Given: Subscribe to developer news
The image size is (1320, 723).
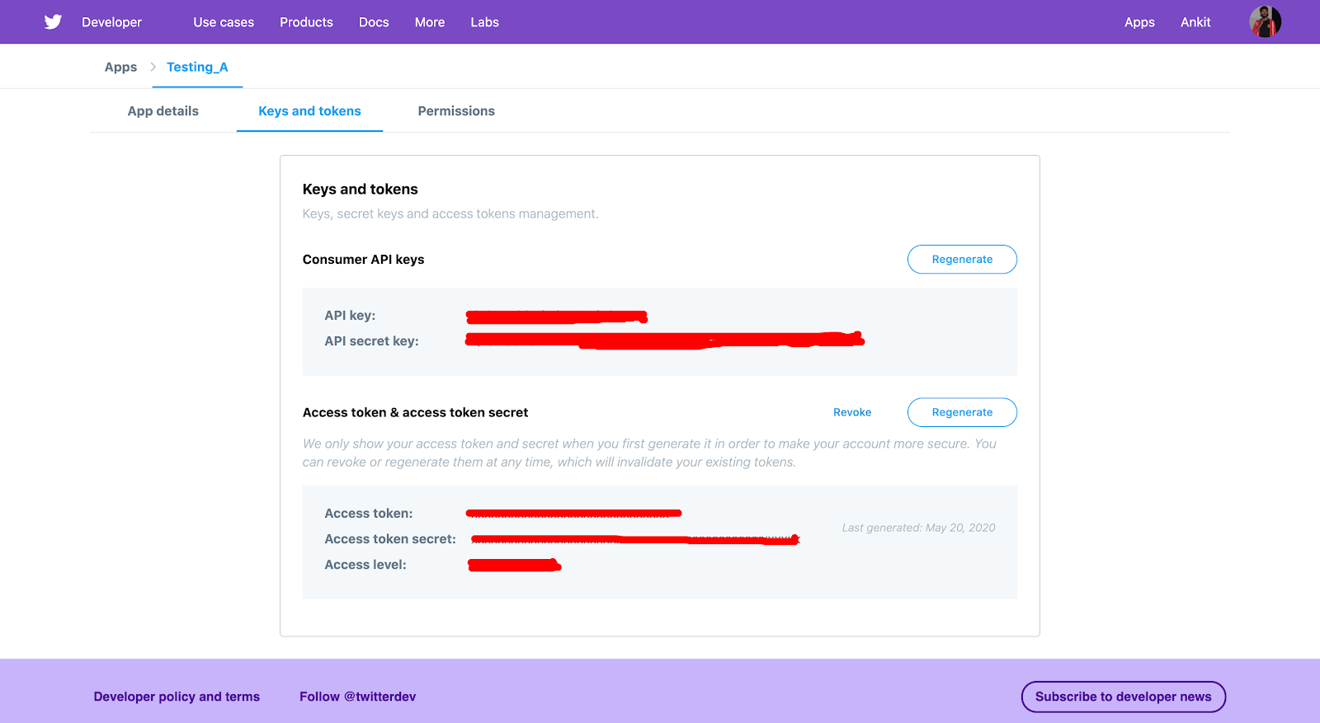Looking at the screenshot, I should 1124,697.
